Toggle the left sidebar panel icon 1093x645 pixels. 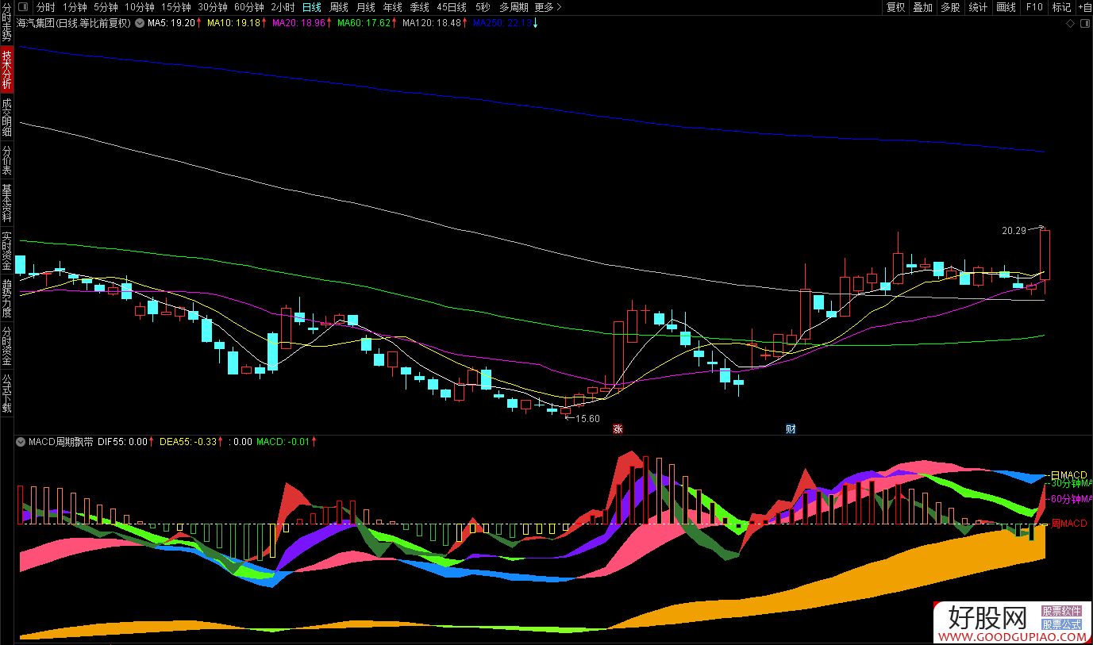click(x=21, y=7)
